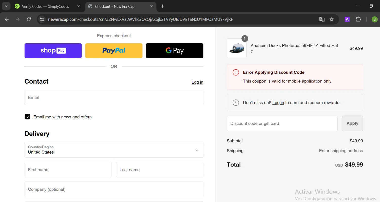Click the purple A extension icon
This screenshot has width=380, height=202.
coord(347,19)
